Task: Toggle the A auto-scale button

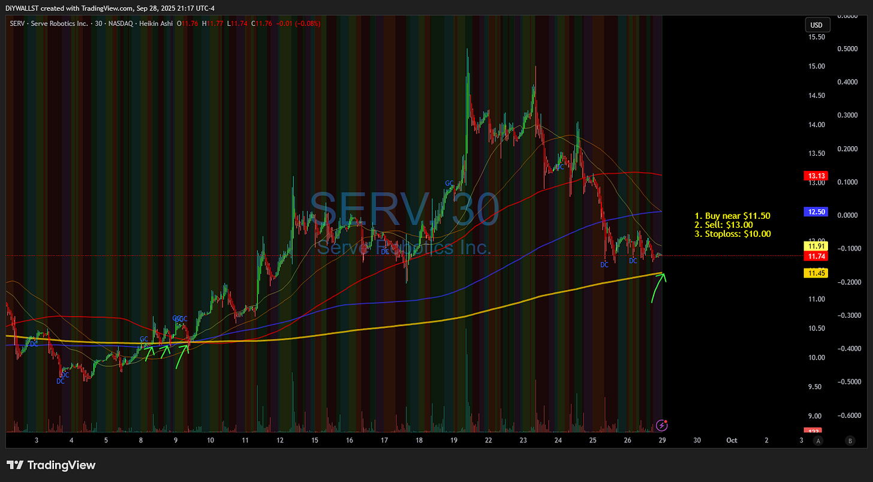Action: click(x=818, y=440)
